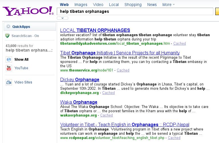Image resolution: width=219 pixels, height=143 pixels.
Task: Click inside the search input field
Action: [x=135, y=11]
